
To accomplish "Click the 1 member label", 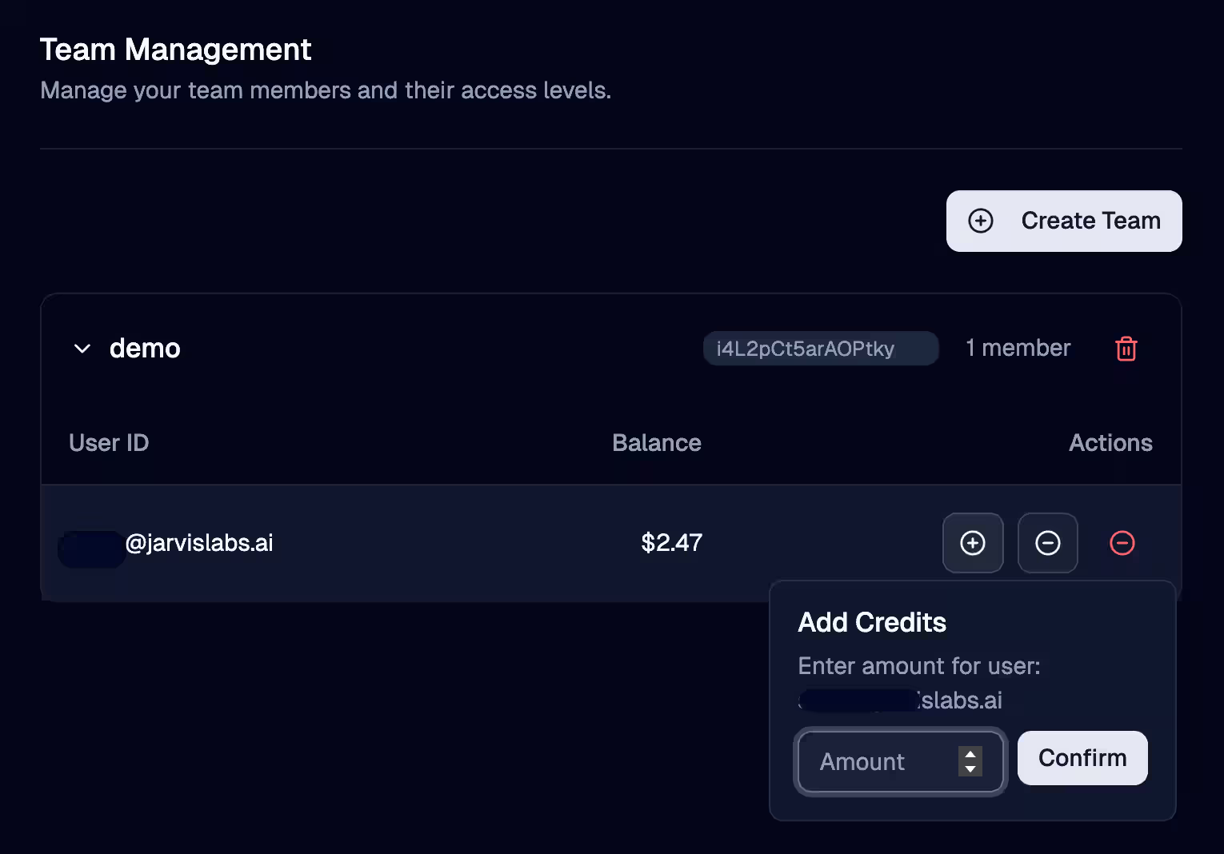I will point(1018,348).
